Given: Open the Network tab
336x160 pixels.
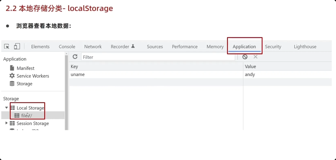Looking at the screenshot, I should [x=93, y=47].
